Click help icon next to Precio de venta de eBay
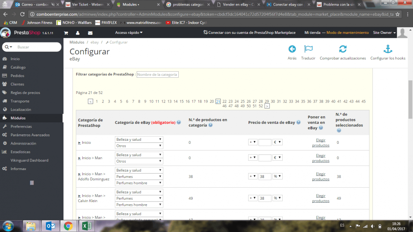The height and width of the screenshot is (232, 413). coord(298,122)
